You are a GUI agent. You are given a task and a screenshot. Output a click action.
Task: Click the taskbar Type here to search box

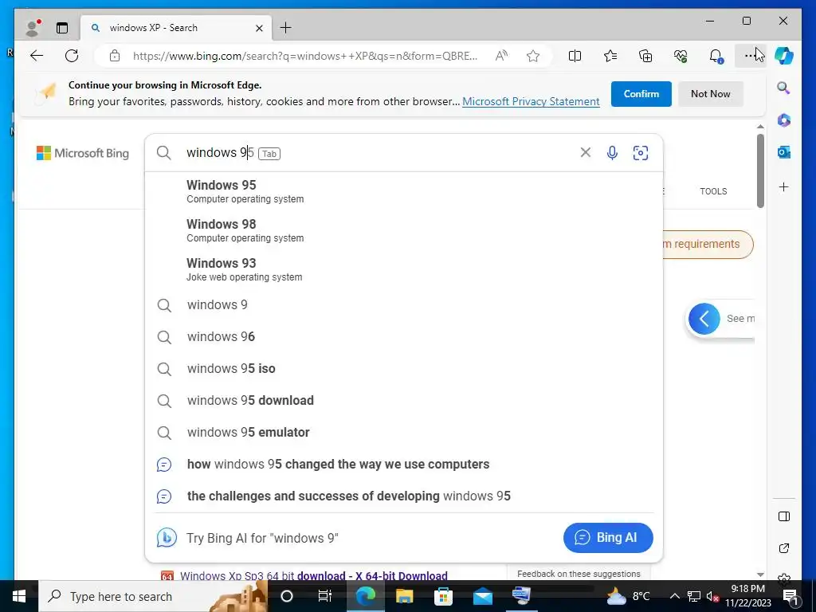coord(154,596)
